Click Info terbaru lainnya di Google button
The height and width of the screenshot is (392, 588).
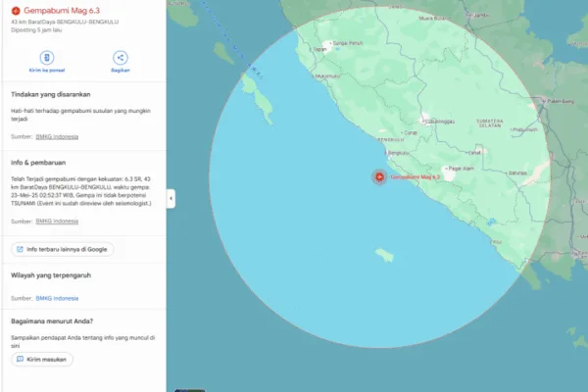[x=63, y=250]
